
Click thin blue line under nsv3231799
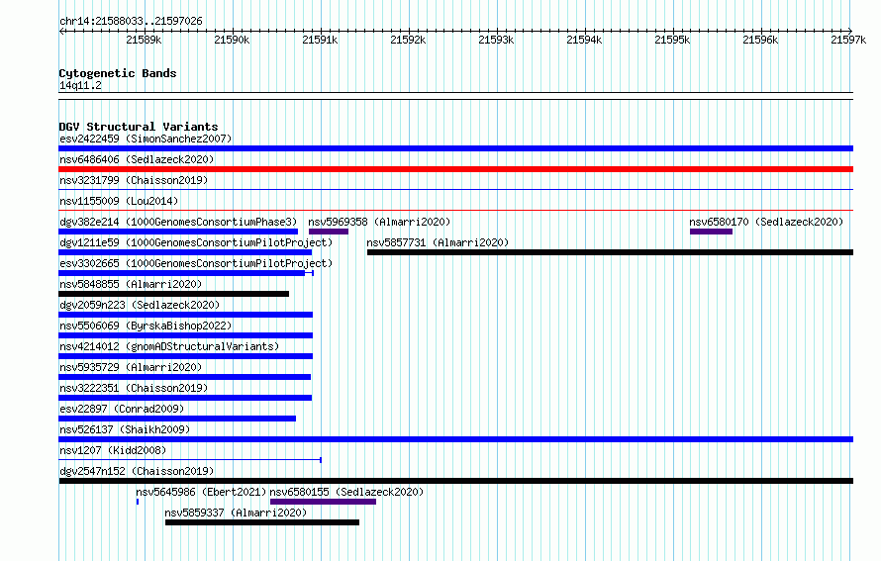[455, 190]
